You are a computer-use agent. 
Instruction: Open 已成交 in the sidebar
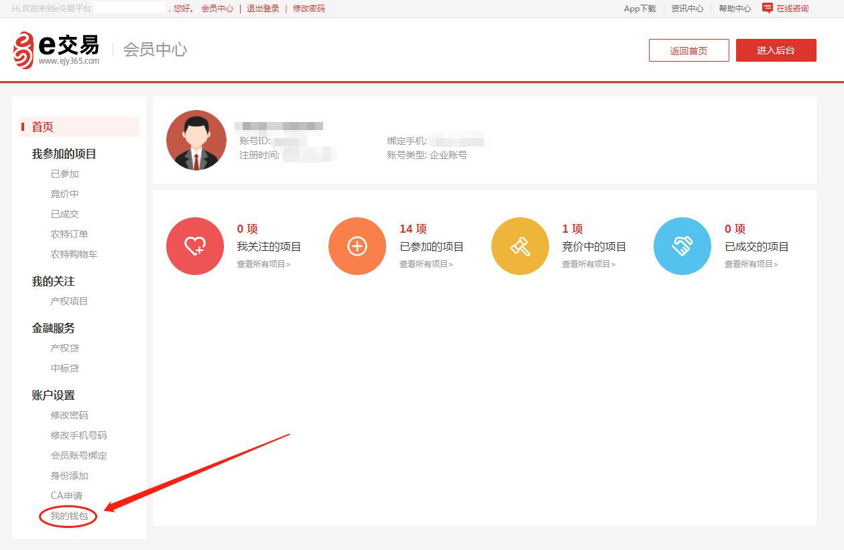[65, 214]
